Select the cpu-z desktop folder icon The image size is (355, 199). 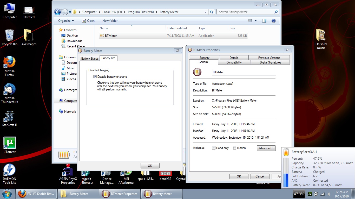(x=145, y=176)
